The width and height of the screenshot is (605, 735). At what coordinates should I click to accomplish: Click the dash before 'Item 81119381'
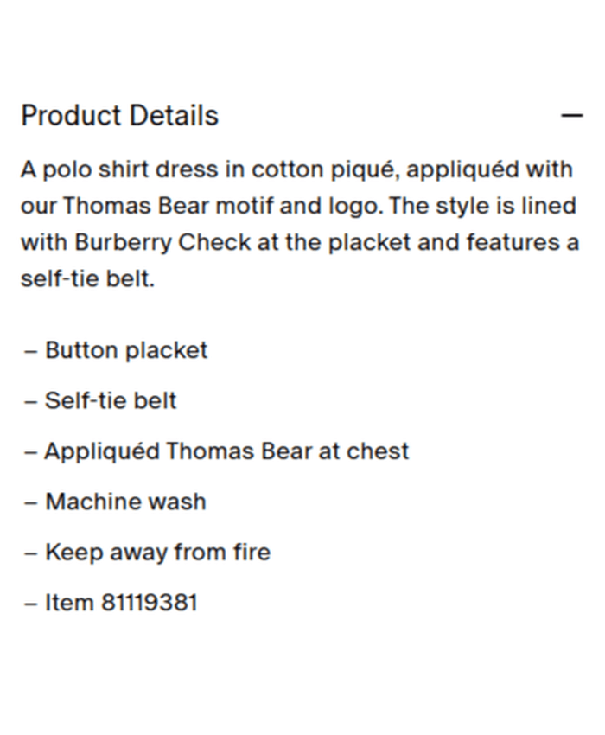(31, 602)
